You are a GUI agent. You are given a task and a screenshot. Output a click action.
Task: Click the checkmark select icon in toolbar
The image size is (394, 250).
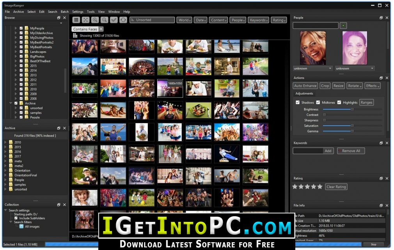point(114,20)
